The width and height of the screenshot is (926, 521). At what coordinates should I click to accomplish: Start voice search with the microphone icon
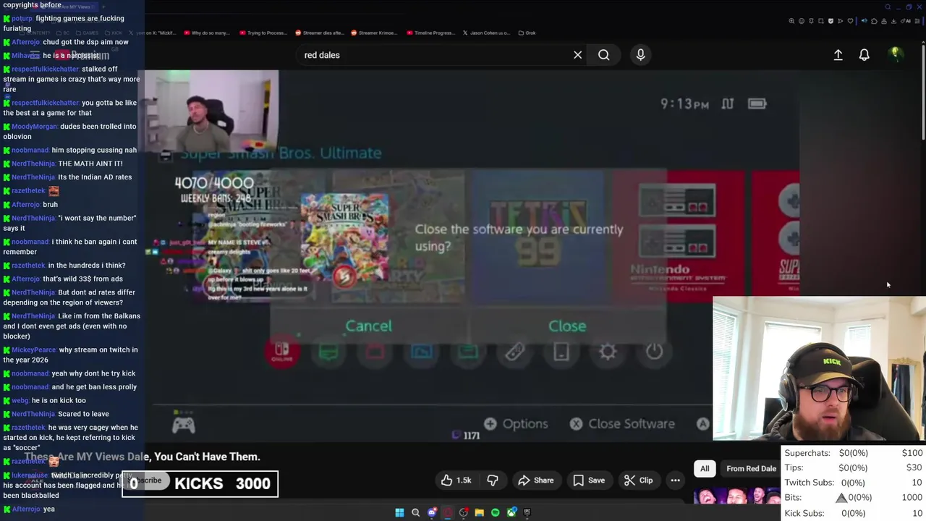640,55
